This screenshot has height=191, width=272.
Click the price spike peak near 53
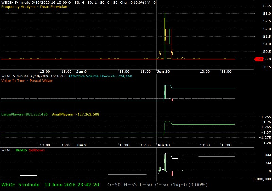click(165, 12)
